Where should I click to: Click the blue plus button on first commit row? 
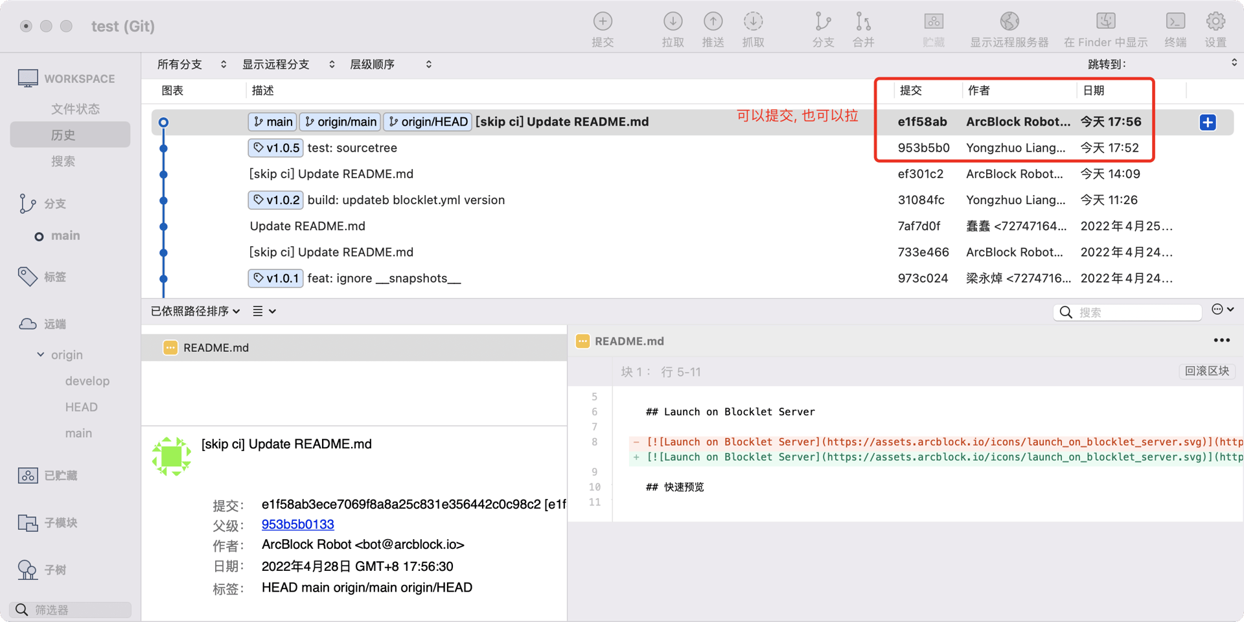[1208, 122]
